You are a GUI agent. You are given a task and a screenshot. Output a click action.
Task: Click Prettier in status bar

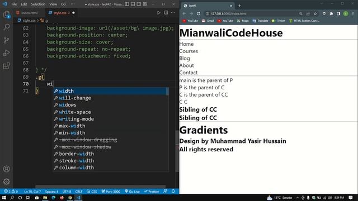click(152, 192)
